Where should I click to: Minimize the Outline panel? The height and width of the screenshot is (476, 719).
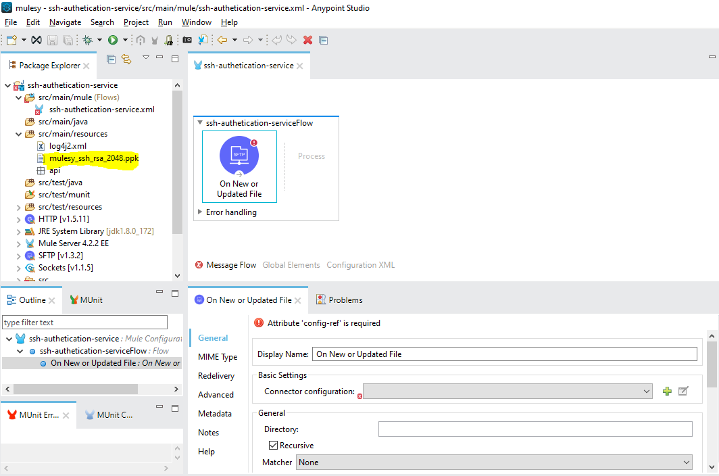point(159,292)
